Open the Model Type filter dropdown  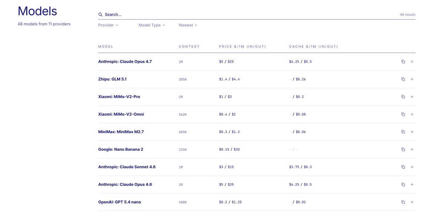tap(152, 25)
